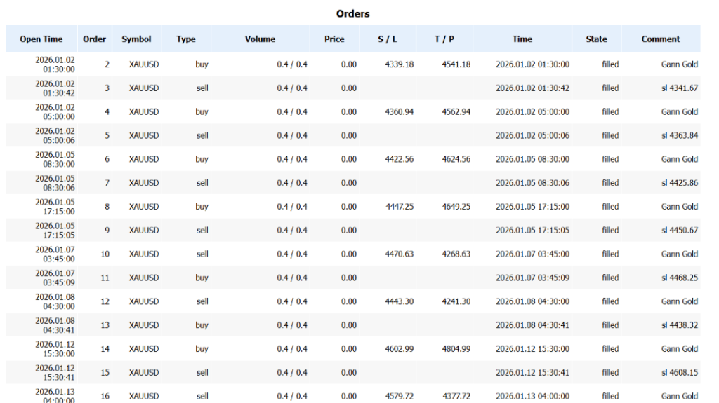The image size is (719, 403).
Task: Click comment 'sl 4608.15' in order 15
Action: [680, 372]
